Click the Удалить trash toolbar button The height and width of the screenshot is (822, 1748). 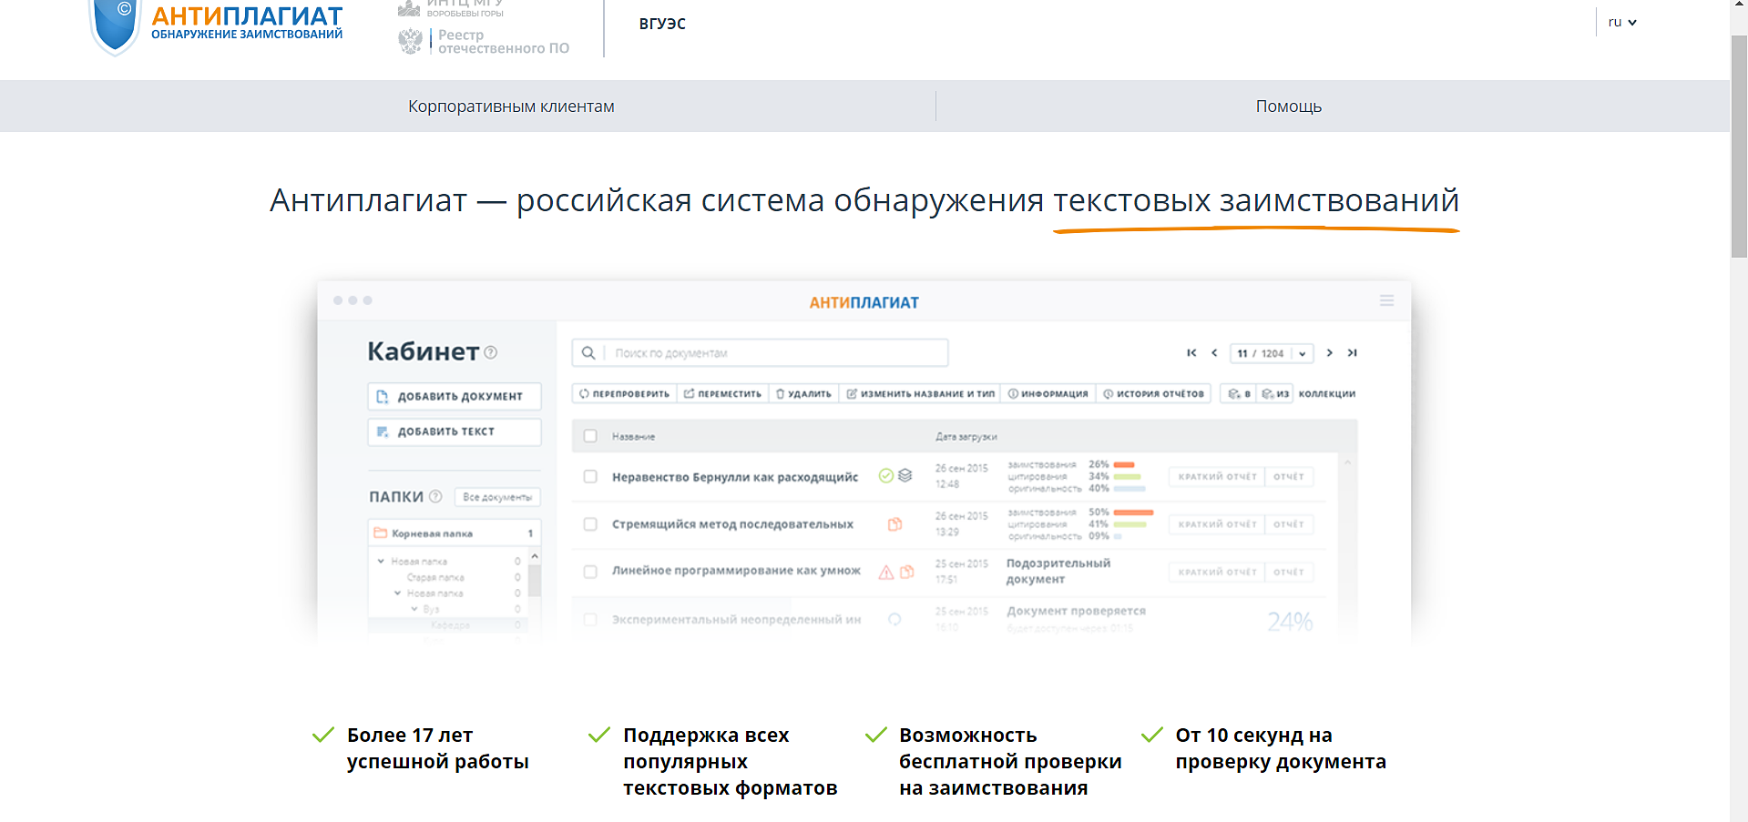pos(803,394)
